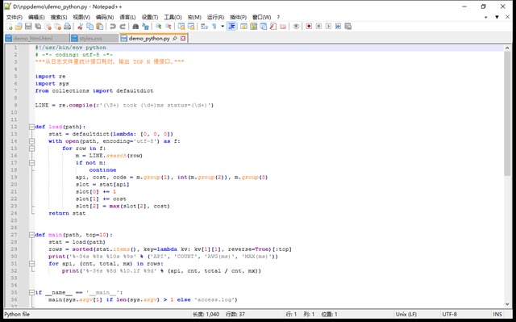Redo the edit with the Redo arrow
This screenshot has height=322, width=516.
pos(123,27)
